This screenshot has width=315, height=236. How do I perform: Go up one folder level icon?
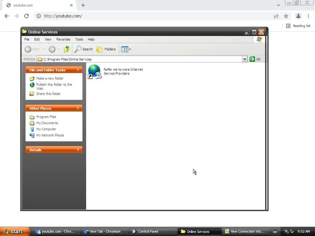[67, 49]
